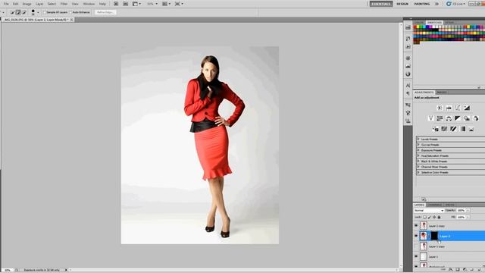Add a Curves adjustment
Screen dimensions: 485x273
click(458, 108)
